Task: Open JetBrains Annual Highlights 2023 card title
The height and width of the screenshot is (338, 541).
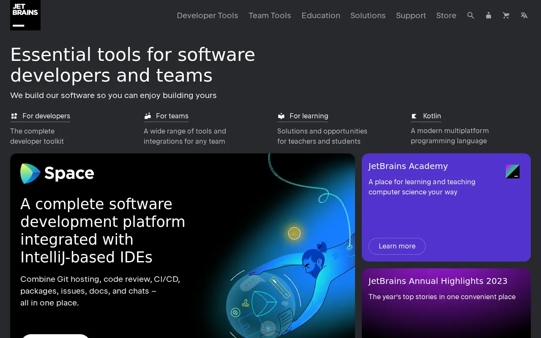Action: 438,281
